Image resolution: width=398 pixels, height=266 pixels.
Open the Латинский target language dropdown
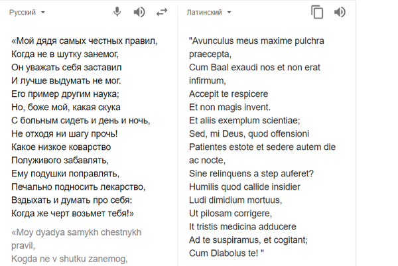[x=210, y=13]
